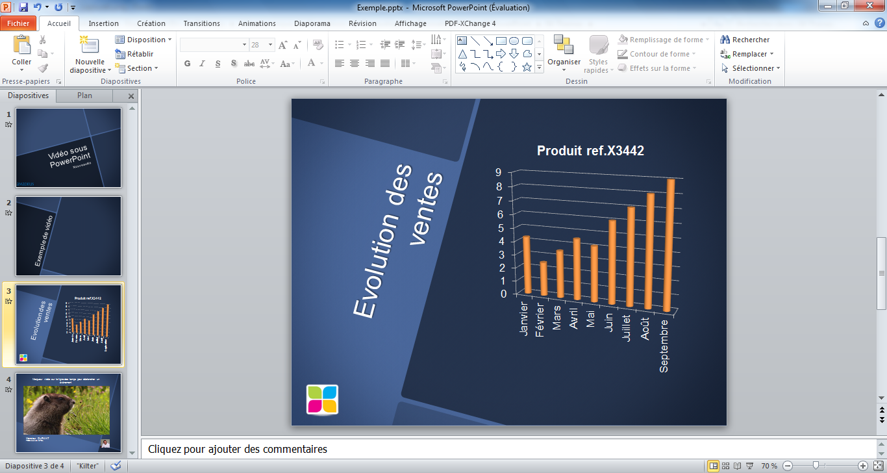The image size is (887, 473).
Task: Select the rectangle shape tool
Action: pos(501,40)
